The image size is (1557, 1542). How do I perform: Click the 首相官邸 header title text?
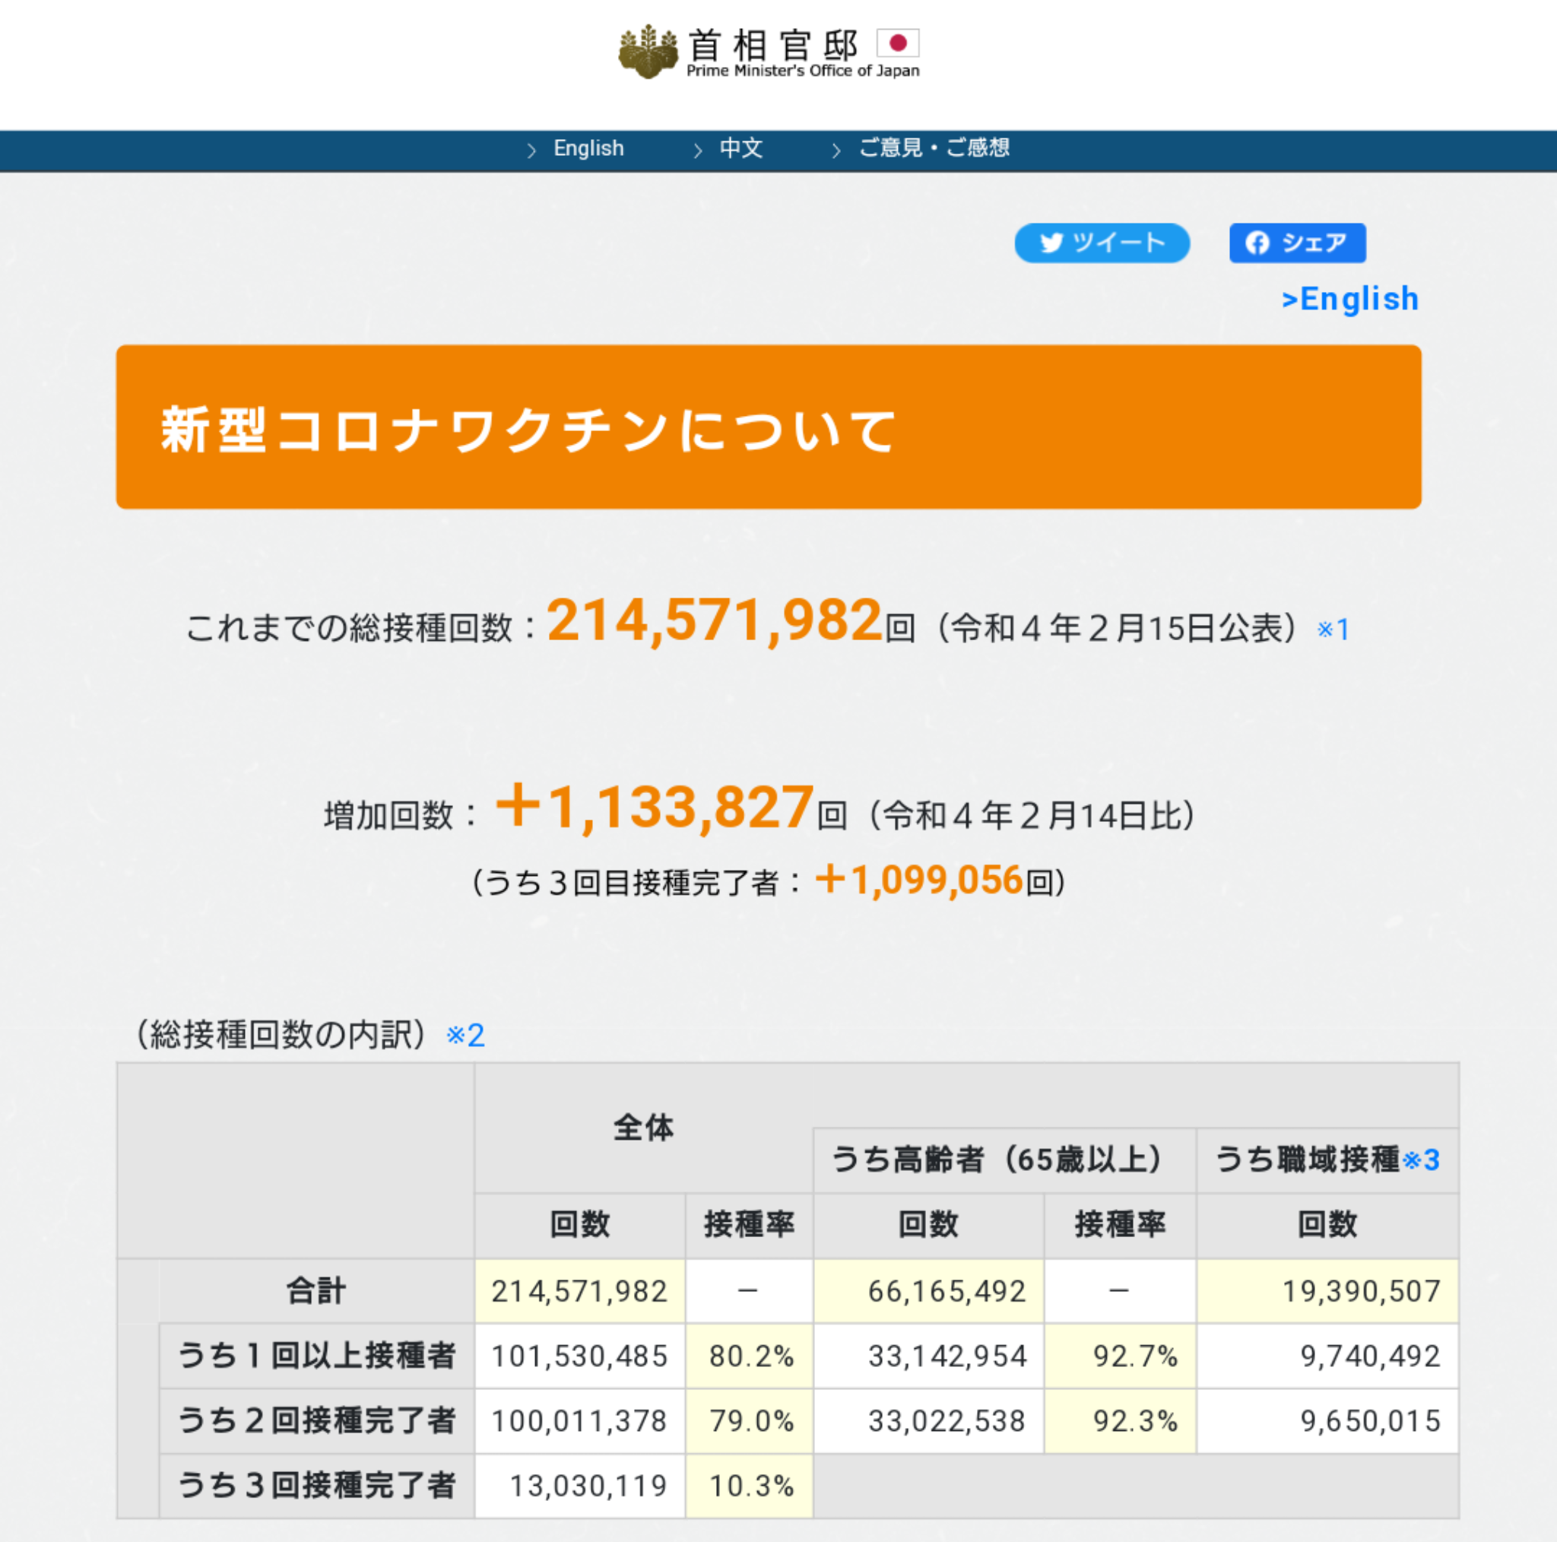[772, 44]
